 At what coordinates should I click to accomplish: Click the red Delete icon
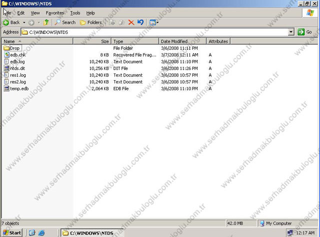[131, 22]
